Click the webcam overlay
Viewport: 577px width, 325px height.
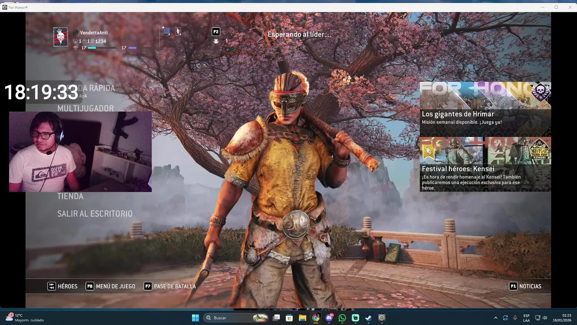point(80,152)
